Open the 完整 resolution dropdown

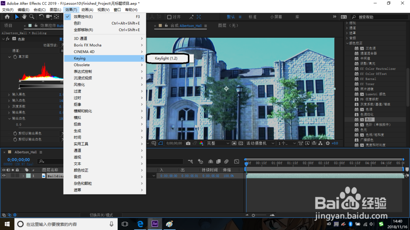tap(218, 143)
